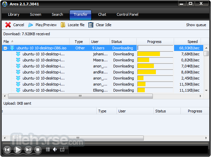Click the Clear Idle label
Image resolution: width=211 pixels, height=157 pixels.
(x=103, y=25)
